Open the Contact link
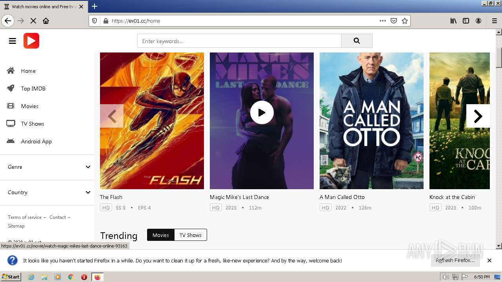This screenshot has width=502, height=282. click(58, 217)
